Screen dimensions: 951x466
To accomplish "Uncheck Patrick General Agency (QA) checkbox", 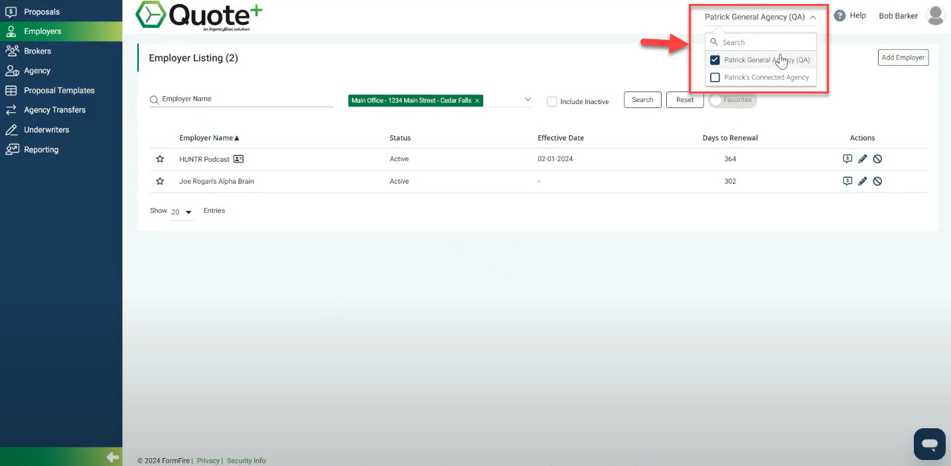I will click(x=715, y=60).
